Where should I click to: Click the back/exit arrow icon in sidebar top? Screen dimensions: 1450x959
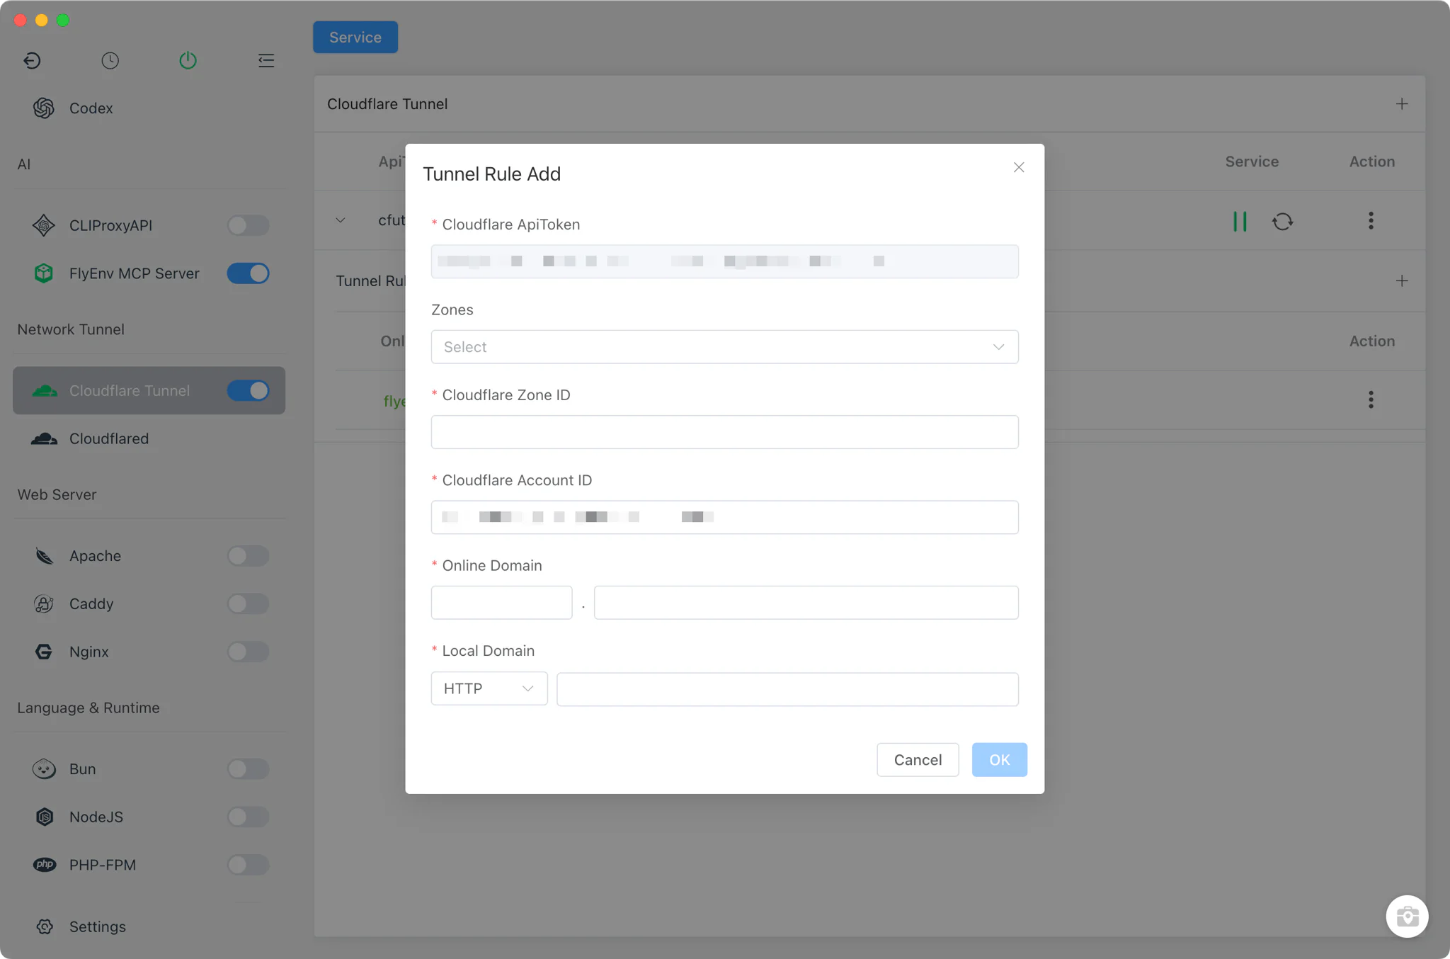[32, 61]
